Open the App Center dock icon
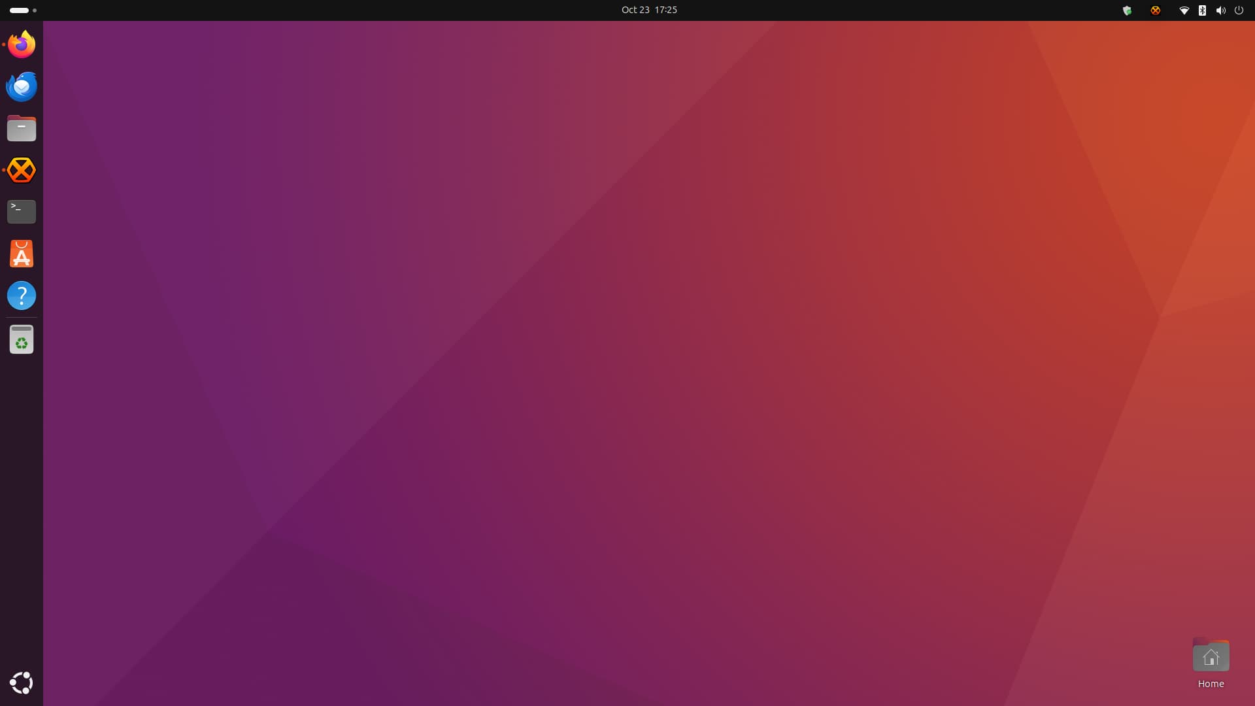 [22, 254]
